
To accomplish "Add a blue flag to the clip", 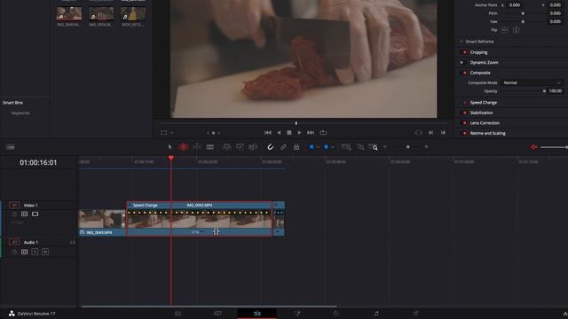I will [x=312, y=147].
